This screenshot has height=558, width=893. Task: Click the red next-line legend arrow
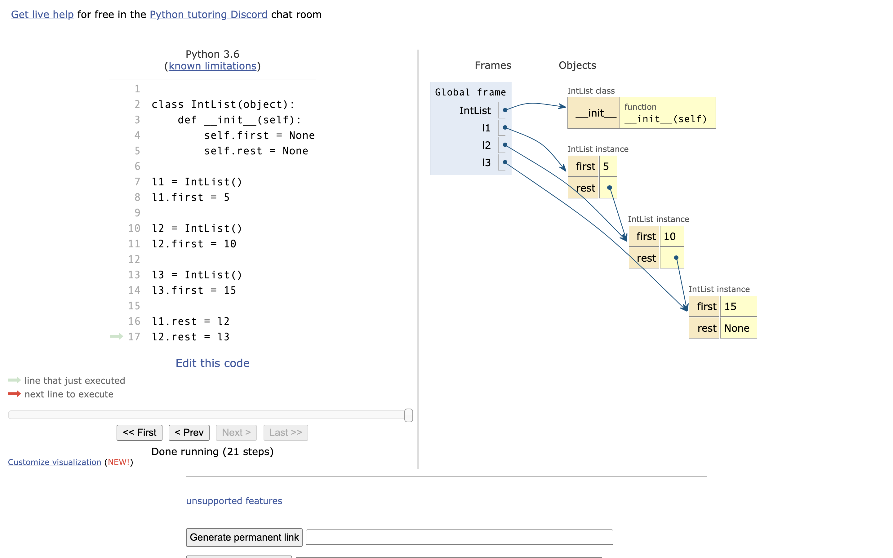[14, 394]
